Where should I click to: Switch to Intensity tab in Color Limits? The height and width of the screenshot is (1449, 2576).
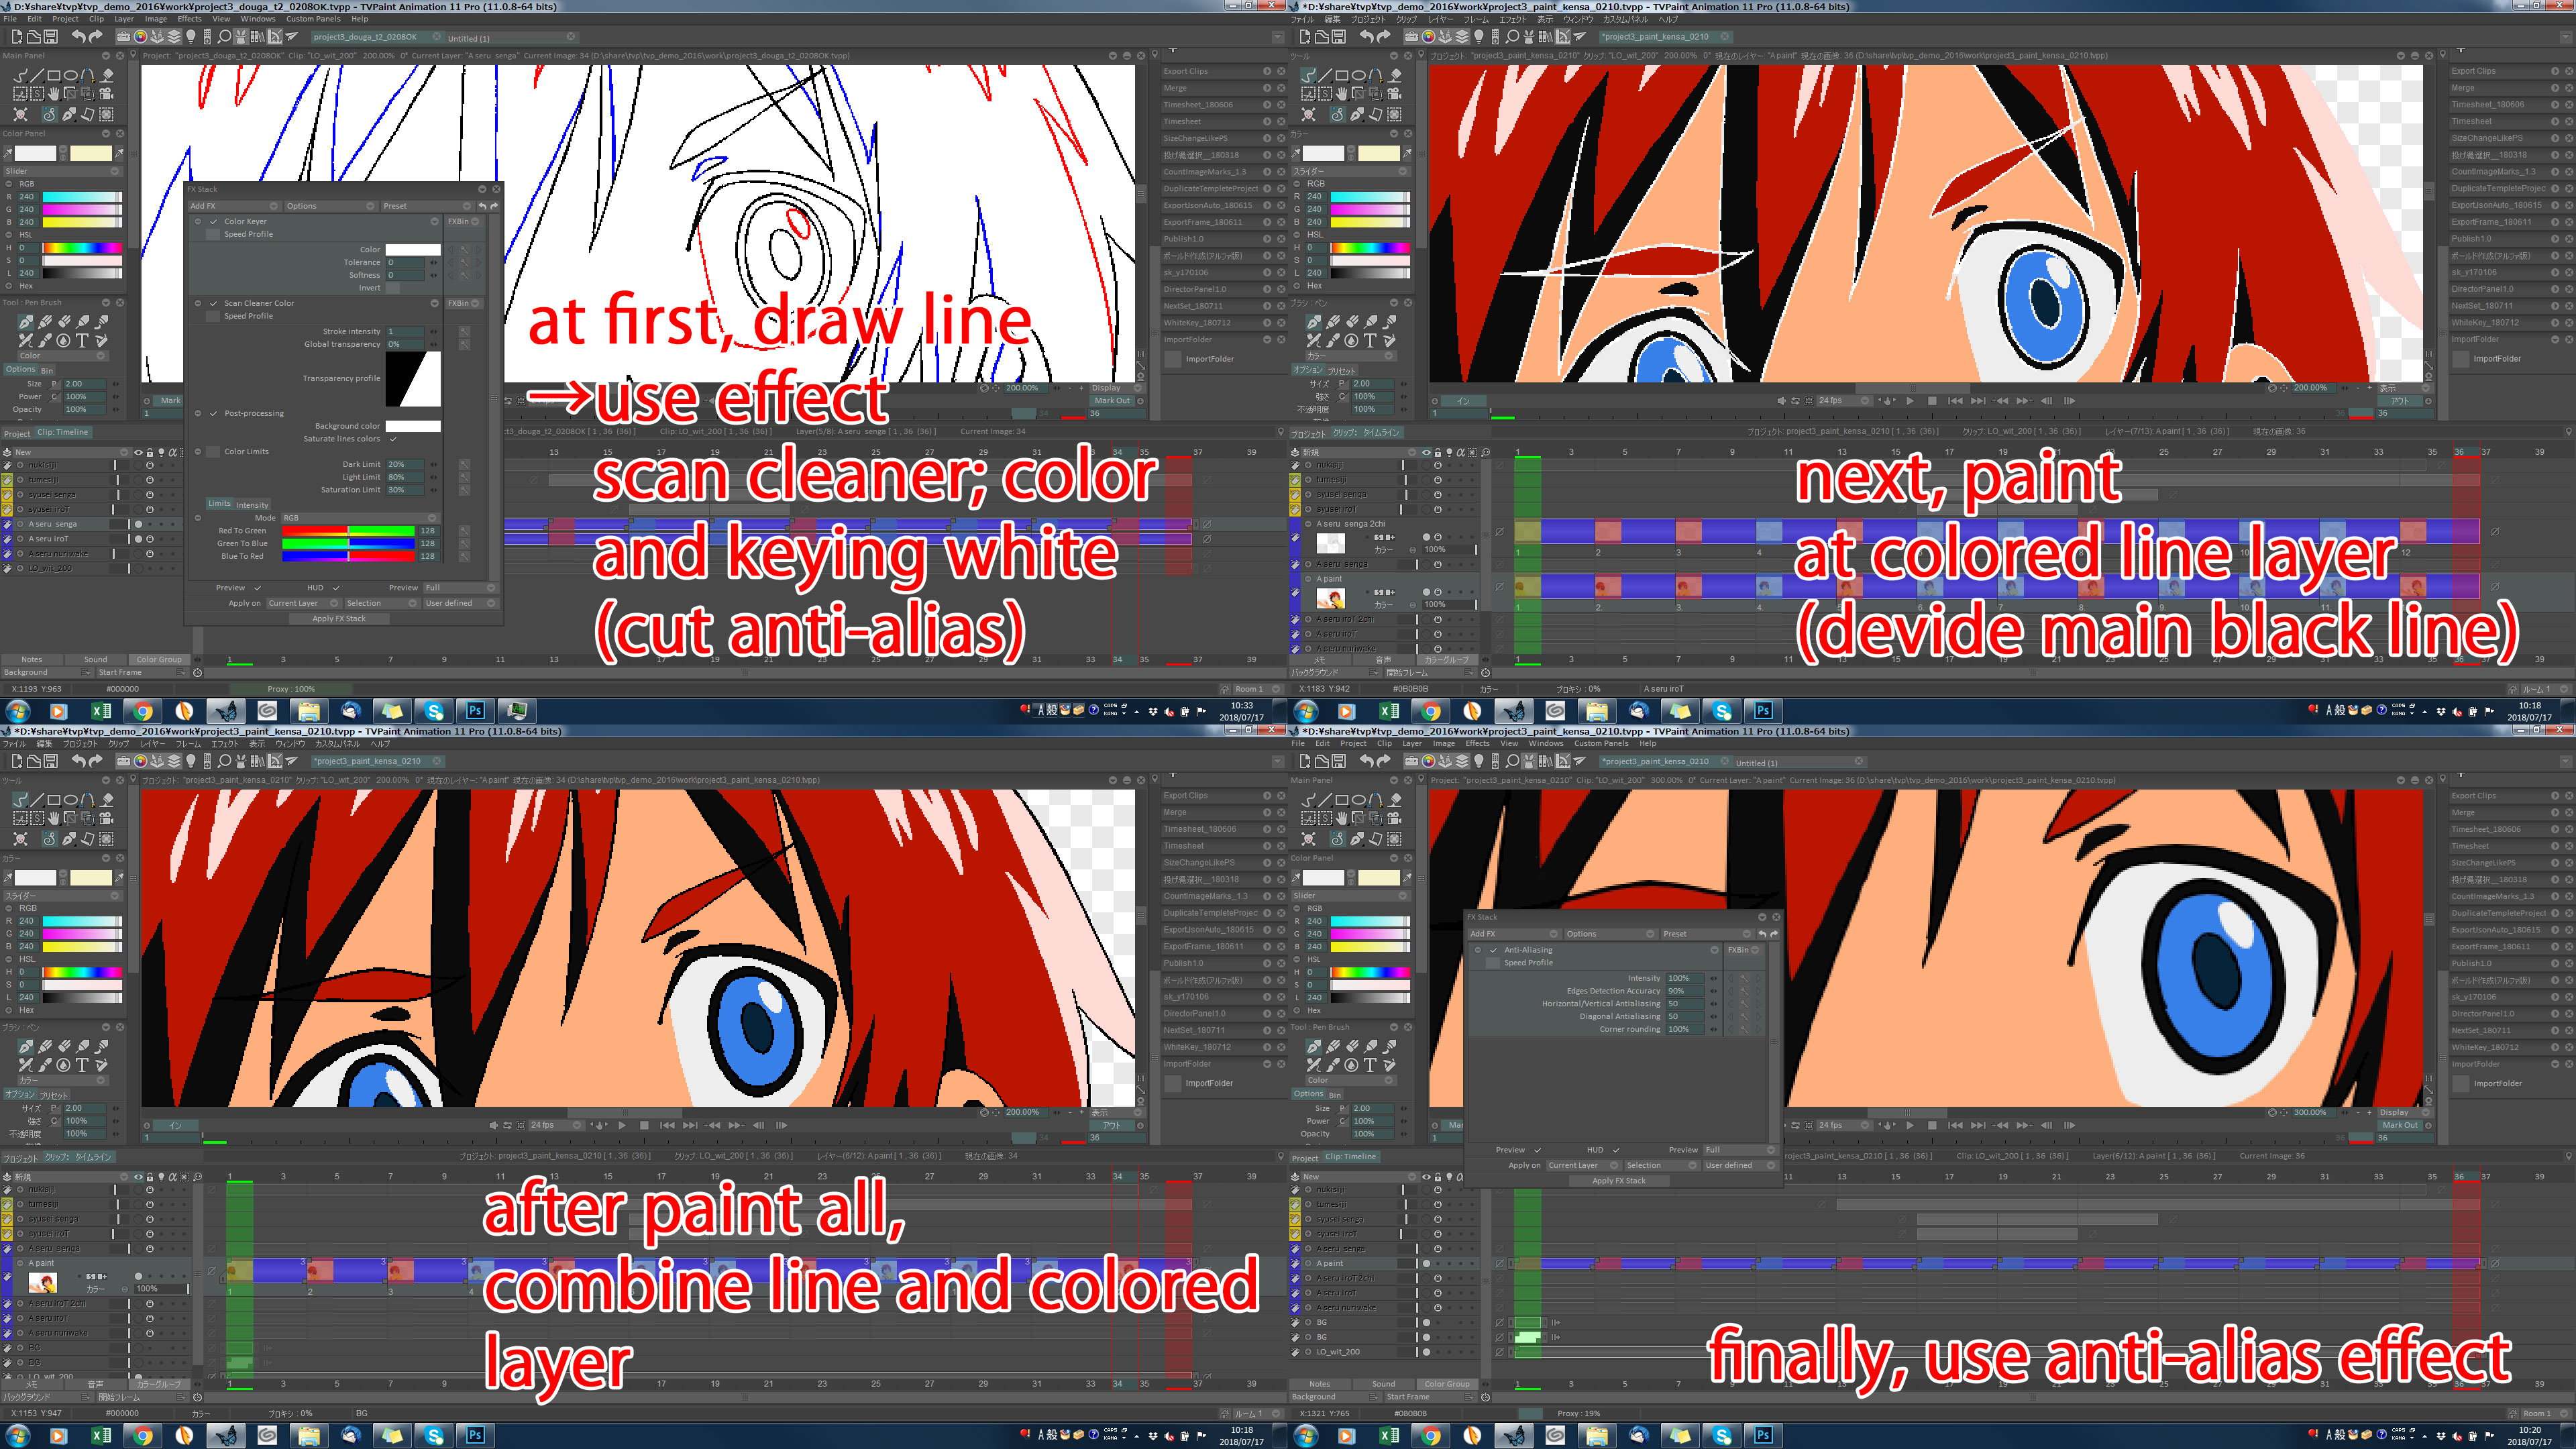[x=252, y=505]
